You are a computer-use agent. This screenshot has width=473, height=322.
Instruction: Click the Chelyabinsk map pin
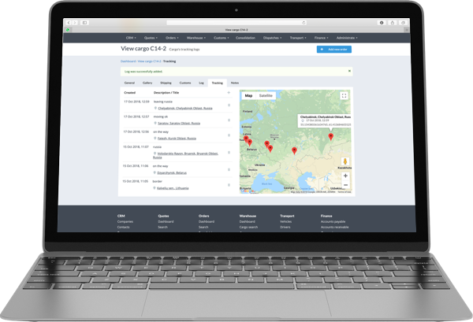tap(331, 136)
